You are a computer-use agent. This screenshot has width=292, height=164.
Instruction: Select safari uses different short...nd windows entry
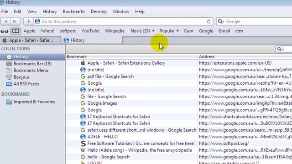142,130
